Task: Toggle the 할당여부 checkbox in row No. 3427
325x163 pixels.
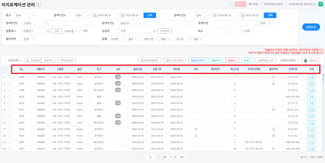Action: [273, 109]
